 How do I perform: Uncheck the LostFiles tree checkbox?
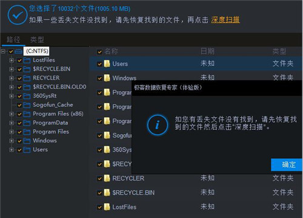tap(19, 60)
